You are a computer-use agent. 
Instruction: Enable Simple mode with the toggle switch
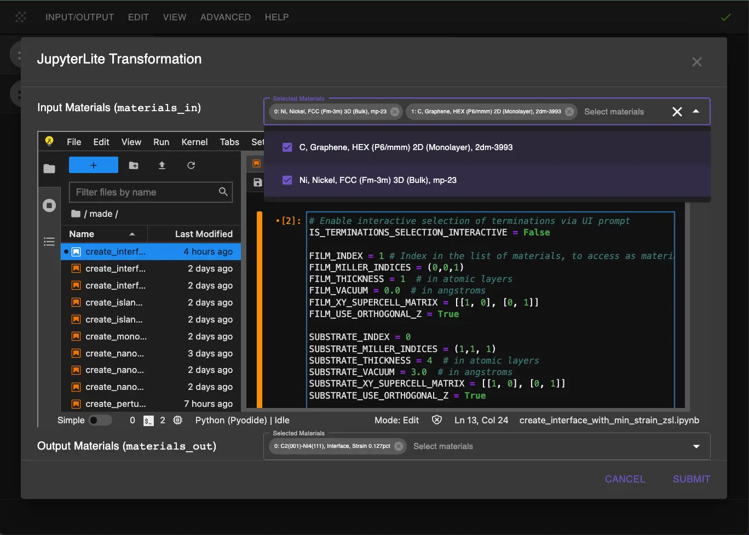click(100, 420)
